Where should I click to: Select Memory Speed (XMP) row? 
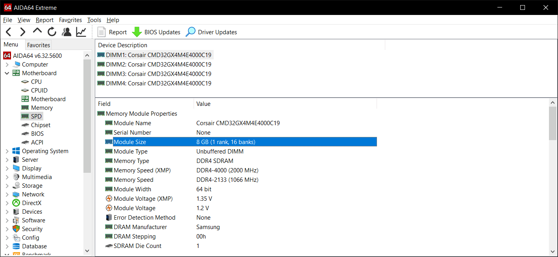pyautogui.click(x=241, y=170)
